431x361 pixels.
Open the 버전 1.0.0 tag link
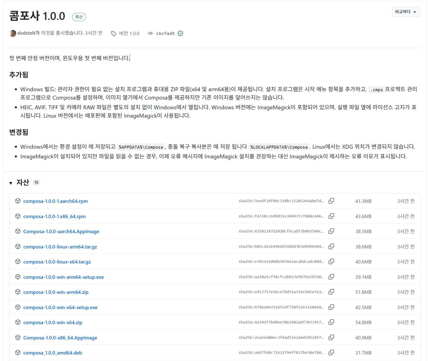pyautogui.click(x=129, y=34)
